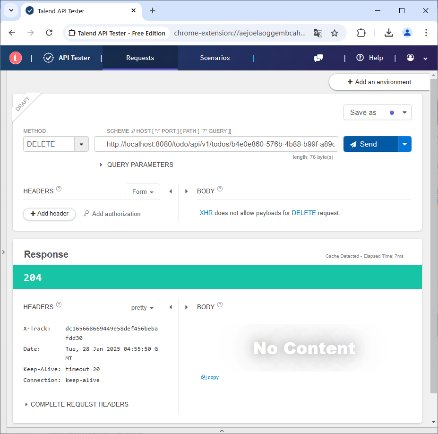This screenshot has height=434, width=438.
Task: Click the Chrome downloads icon
Action: (388, 33)
